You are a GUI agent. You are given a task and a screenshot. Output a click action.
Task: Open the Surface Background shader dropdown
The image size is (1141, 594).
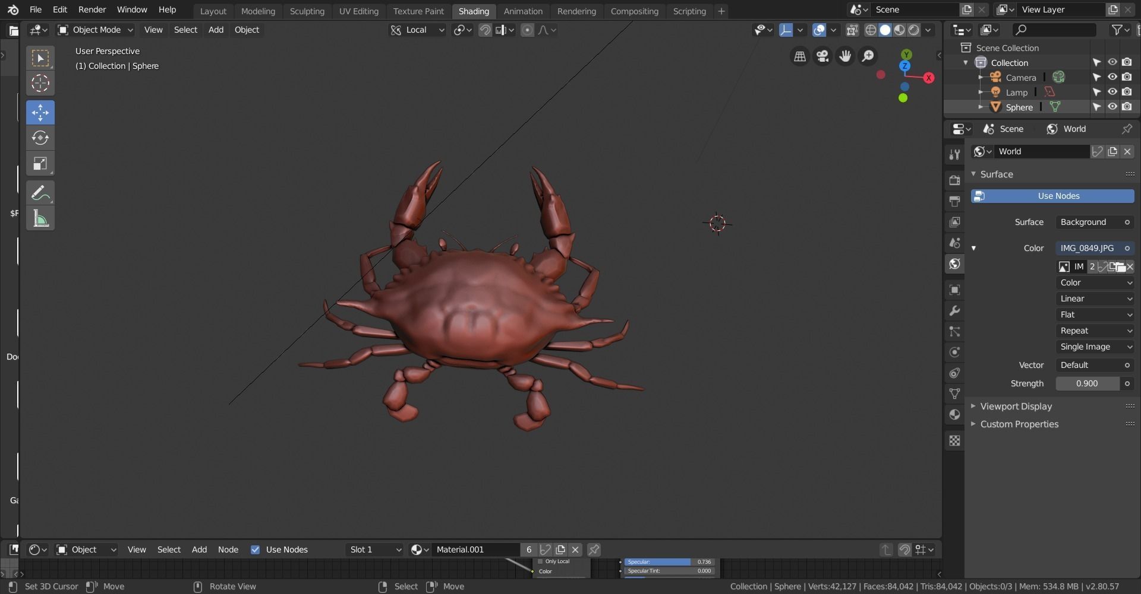click(x=1095, y=222)
